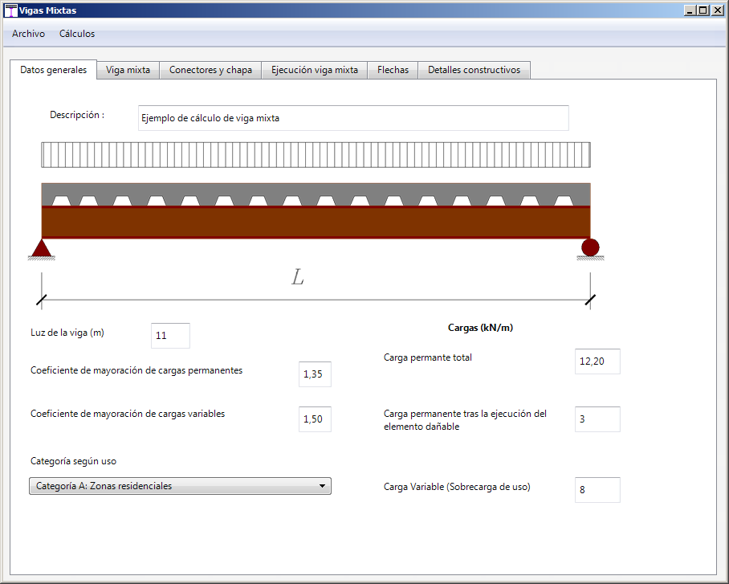This screenshot has height=584, width=729.
Task: Click the variable loads coefficient label
Action: [128, 414]
